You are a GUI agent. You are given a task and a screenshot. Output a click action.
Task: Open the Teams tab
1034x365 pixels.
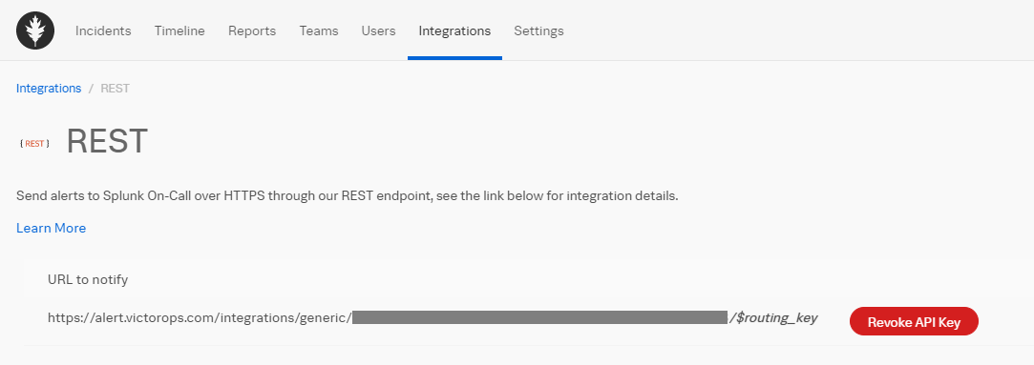coord(319,30)
